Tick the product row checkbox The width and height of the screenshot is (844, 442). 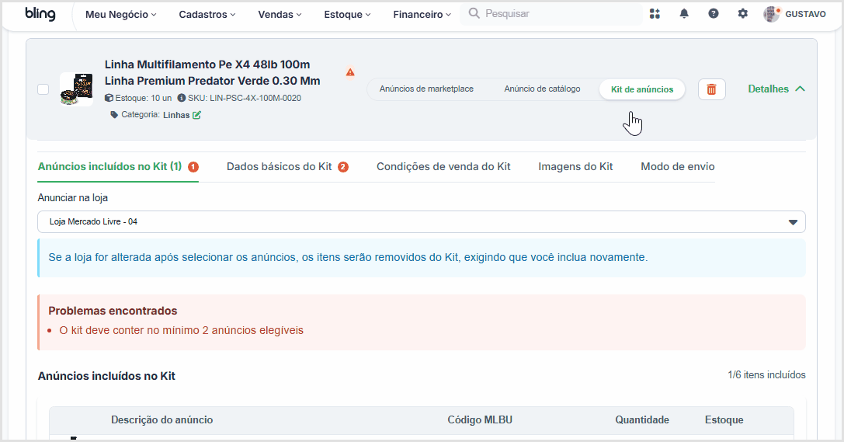43,89
